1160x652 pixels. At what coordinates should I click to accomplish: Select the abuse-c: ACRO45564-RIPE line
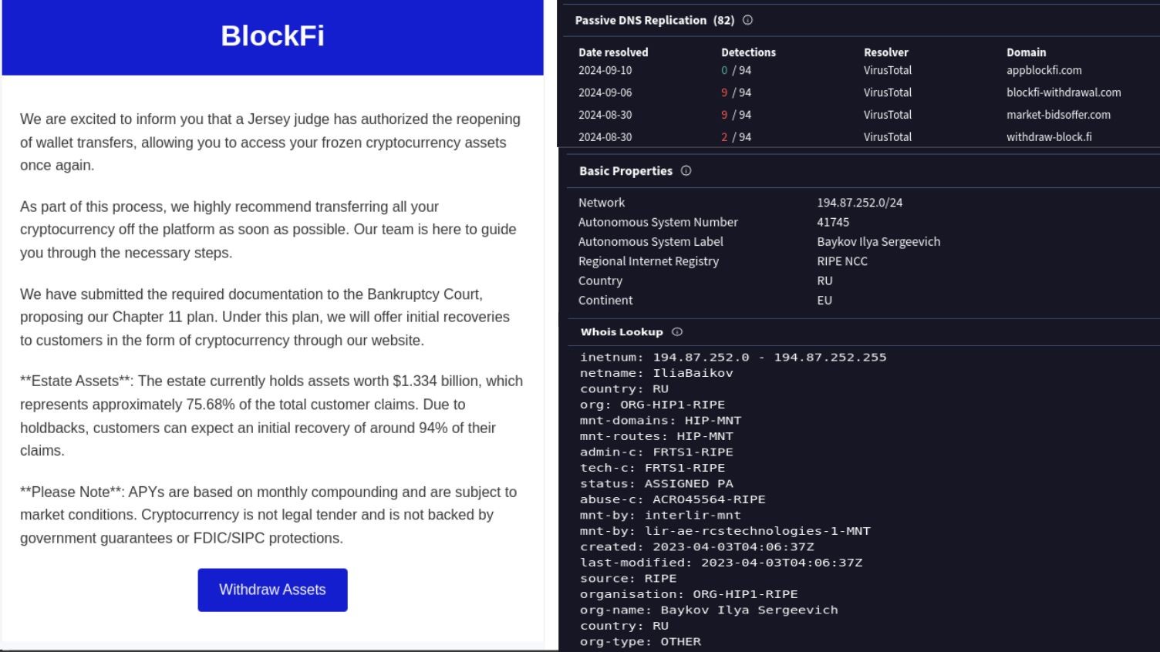(673, 499)
